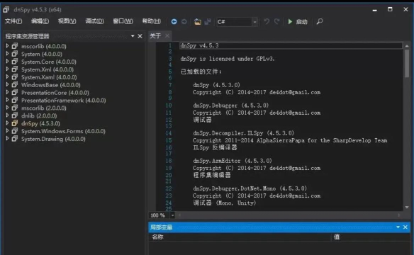Screen dimensions: 414x255
Task: Select System.Windows.Forms (4.0.0.0) tree item
Action: (63, 131)
